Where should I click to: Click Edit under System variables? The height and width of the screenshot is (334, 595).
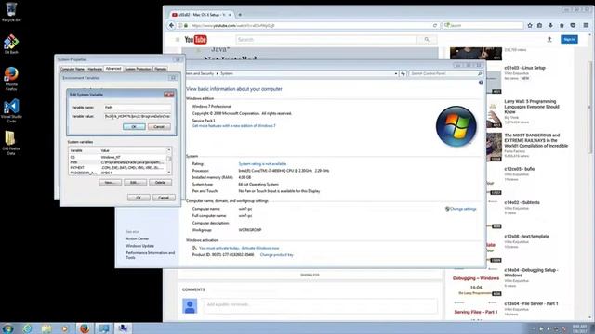tap(135, 183)
